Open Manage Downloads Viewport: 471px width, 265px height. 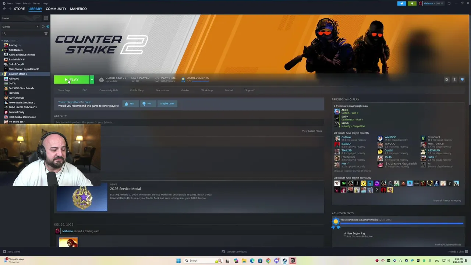tap(234, 252)
